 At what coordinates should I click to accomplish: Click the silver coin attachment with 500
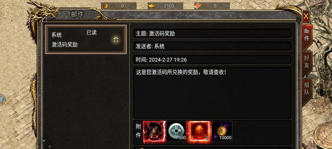click(177, 131)
